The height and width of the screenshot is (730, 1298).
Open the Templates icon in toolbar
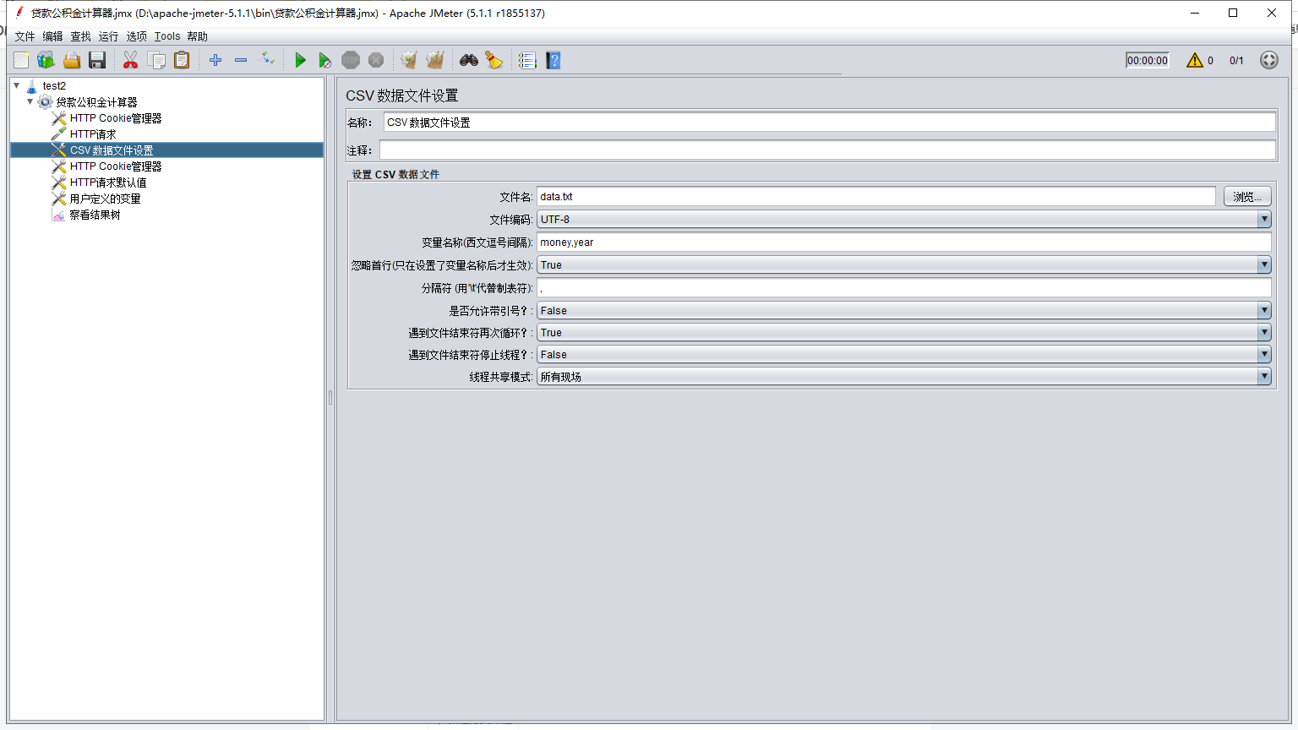click(46, 60)
